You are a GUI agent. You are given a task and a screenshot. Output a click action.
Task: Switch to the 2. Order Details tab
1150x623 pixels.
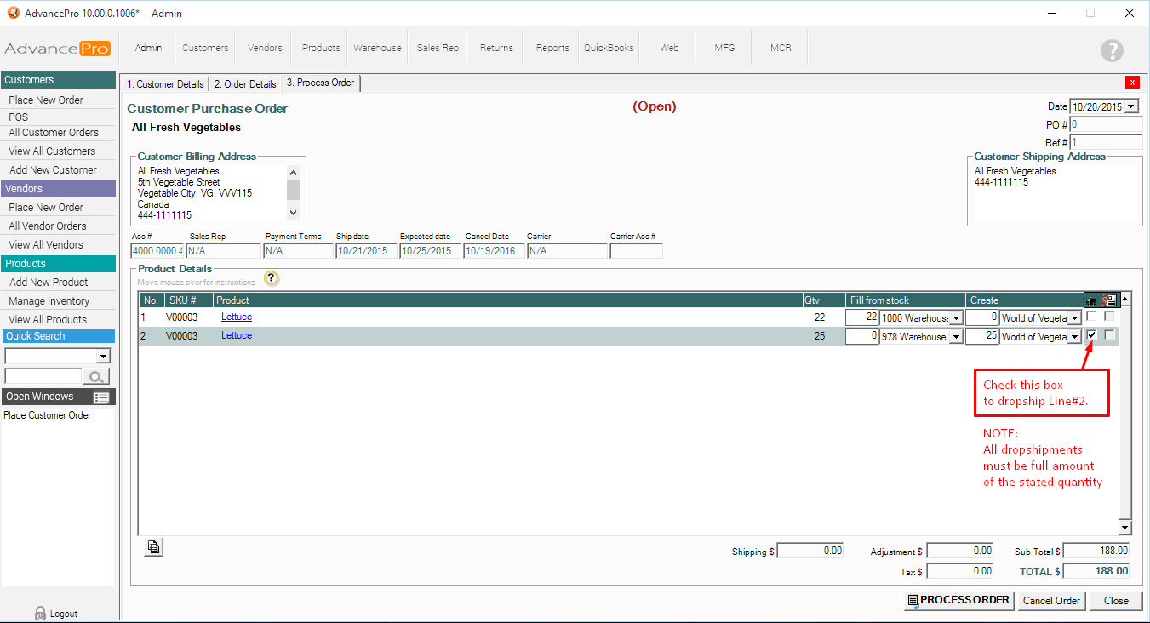click(x=245, y=84)
